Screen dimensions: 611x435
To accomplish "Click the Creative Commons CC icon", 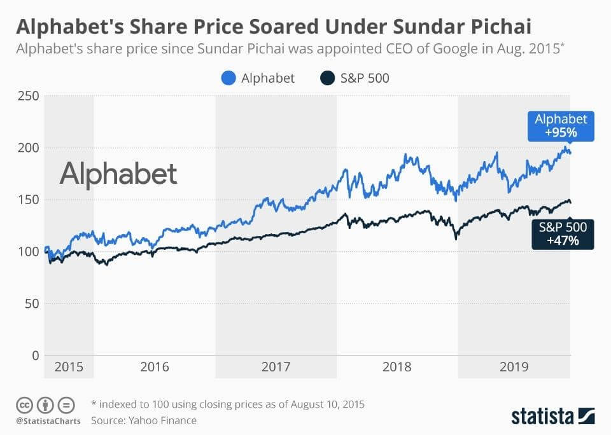I will tap(24, 405).
